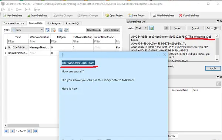Select the cell starting \id=d4729be6 in row 2
Viewport: 222px width, 140px height.
pos(18,53)
